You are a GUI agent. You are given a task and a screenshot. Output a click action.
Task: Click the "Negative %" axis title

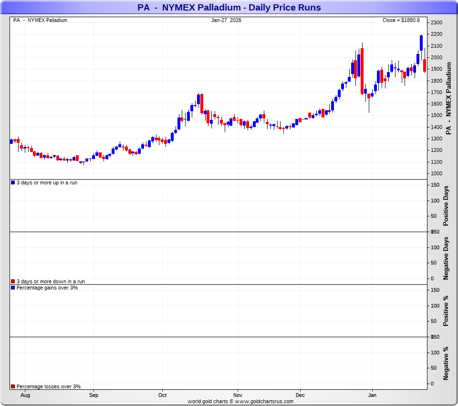point(446,363)
